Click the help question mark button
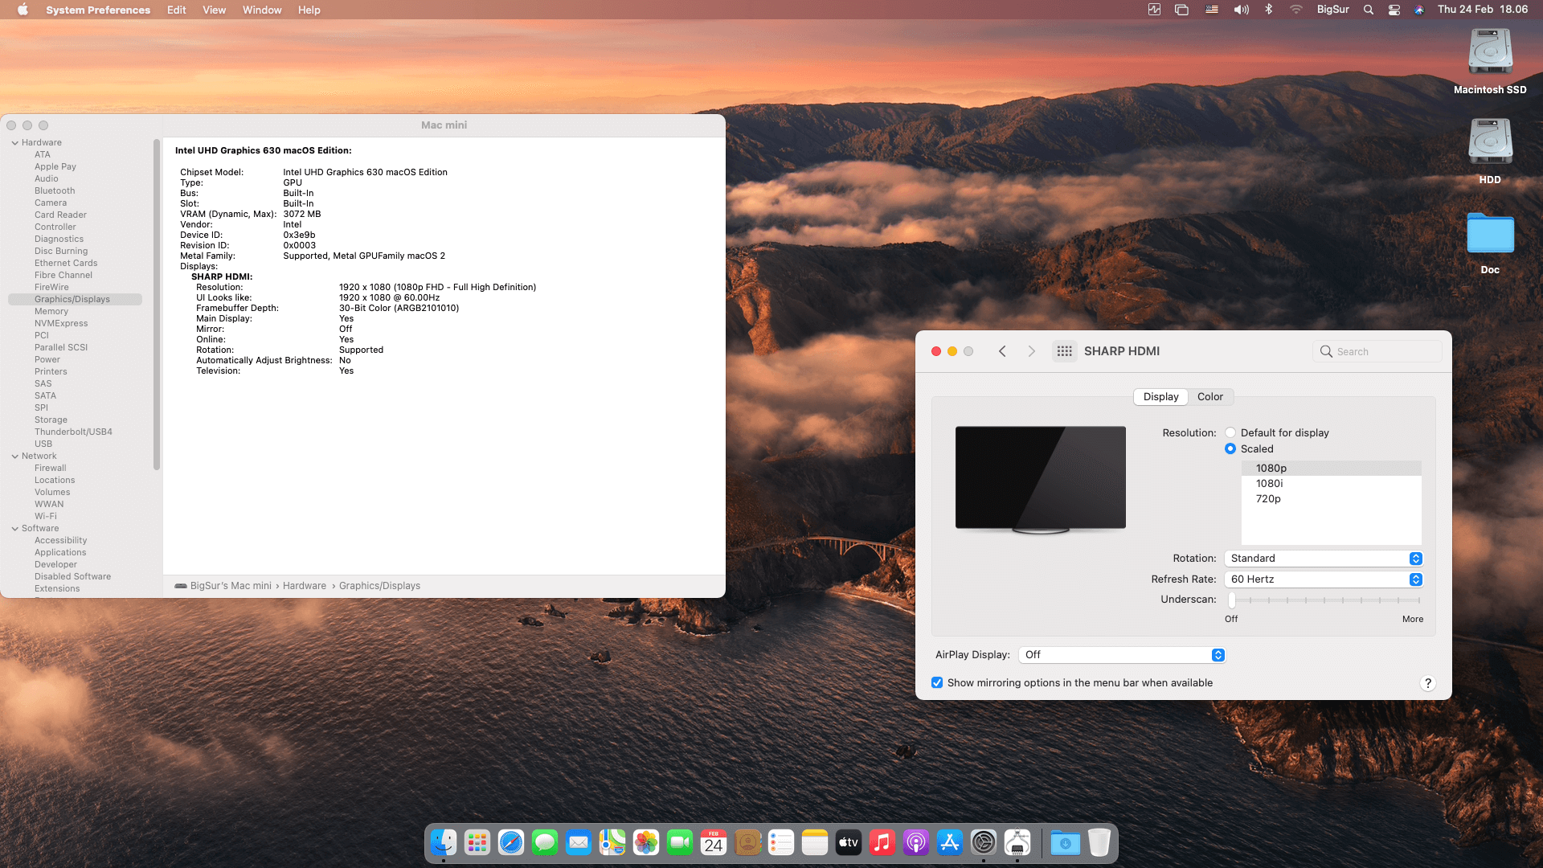This screenshot has height=868, width=1543. (x=1427, y=683)
